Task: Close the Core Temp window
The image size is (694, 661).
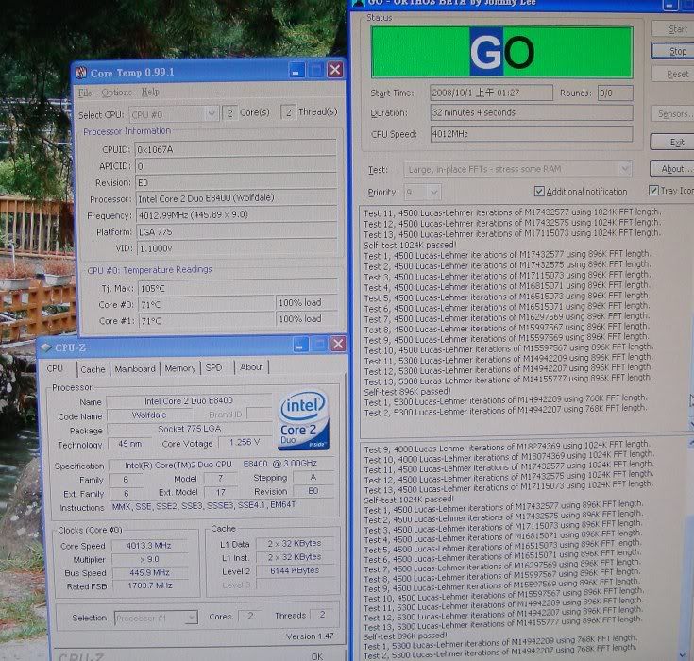Action: [334, 70]
